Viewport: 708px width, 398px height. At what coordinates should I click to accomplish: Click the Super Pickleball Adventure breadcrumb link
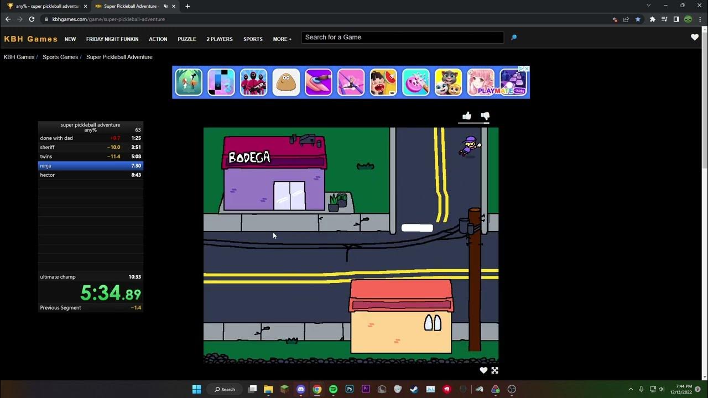coord(119,57)
